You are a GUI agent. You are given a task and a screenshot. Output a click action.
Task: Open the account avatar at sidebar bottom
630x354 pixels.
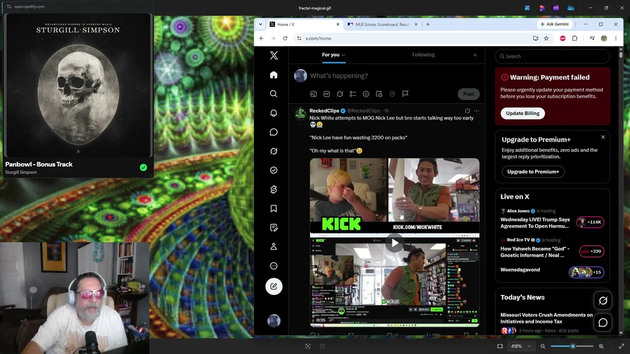tap(274, 321)
